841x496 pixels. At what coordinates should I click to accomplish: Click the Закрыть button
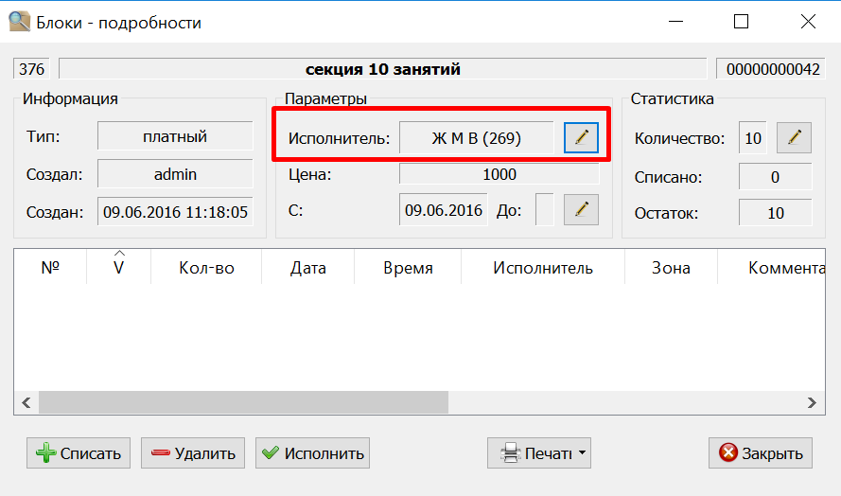tap(760, 453)
